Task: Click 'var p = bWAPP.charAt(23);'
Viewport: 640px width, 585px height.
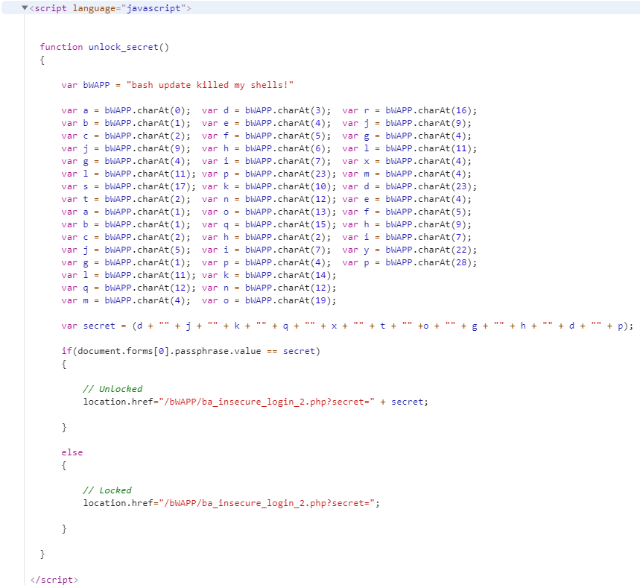Action: [269, 174]
